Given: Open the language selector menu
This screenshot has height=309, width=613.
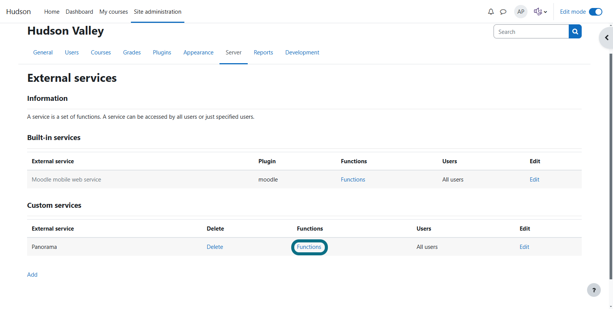Looking at the screenshot, I should pyautogui.click(x=540, y=12).
